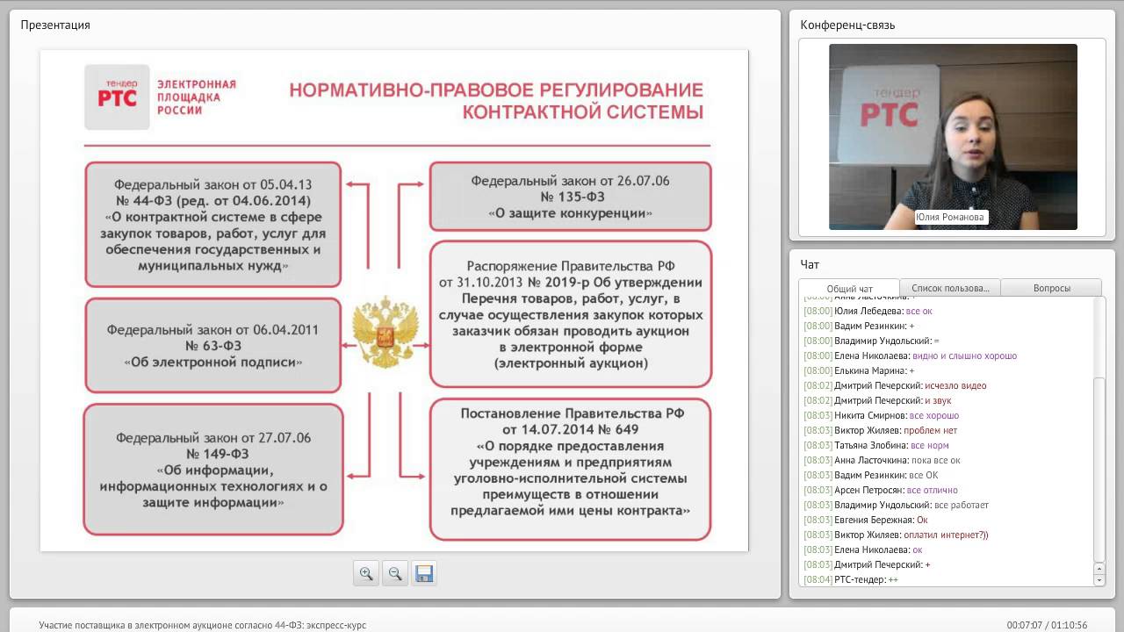Click chat message 'видно и слышно хорошо'
This screenshot has width=1124, height=632.
pyautogui.click(x=965, y=355)
